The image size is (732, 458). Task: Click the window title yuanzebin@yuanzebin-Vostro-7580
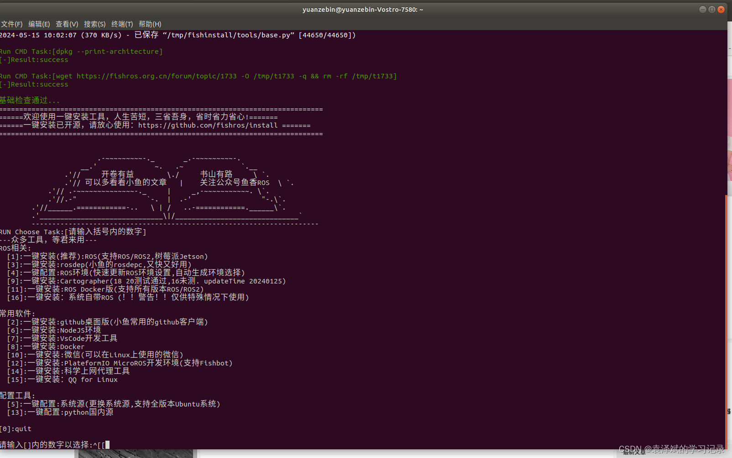(363, 10)
